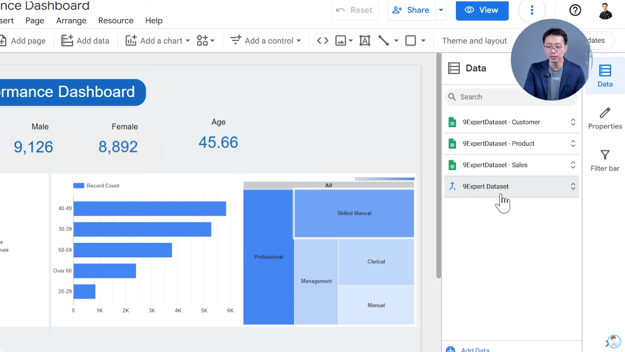The image size is (625, 352).
Task: Open the Arrange menu
Action: coord(71,21)
